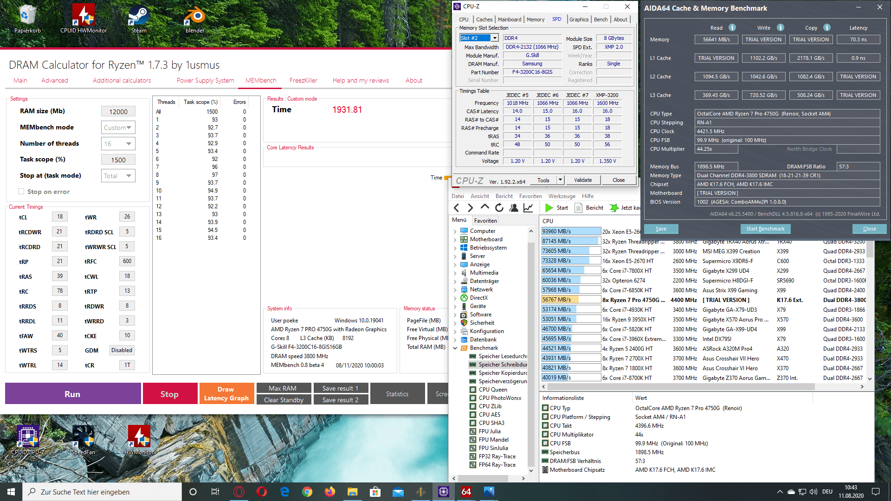This screenshot has height=501, width=891.
Task: Click the Bericht report page icon
Action: 579,208
